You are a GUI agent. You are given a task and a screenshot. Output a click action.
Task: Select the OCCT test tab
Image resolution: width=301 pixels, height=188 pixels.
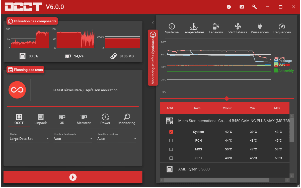[x=19, y=119]
